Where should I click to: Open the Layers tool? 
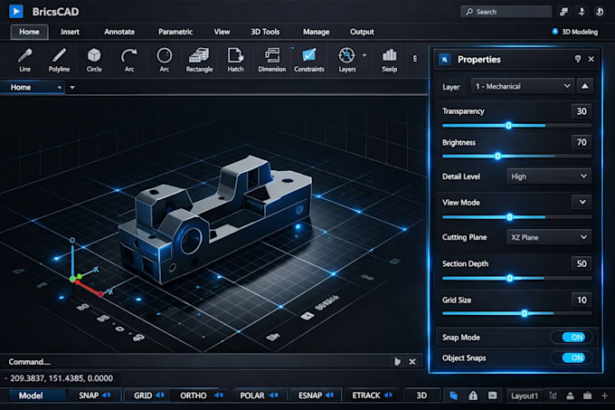click(x=346, y=60)
